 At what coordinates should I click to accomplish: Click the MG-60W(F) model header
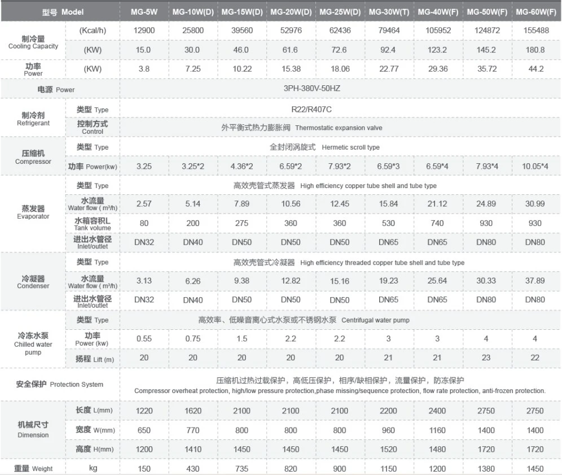point(536,12)
